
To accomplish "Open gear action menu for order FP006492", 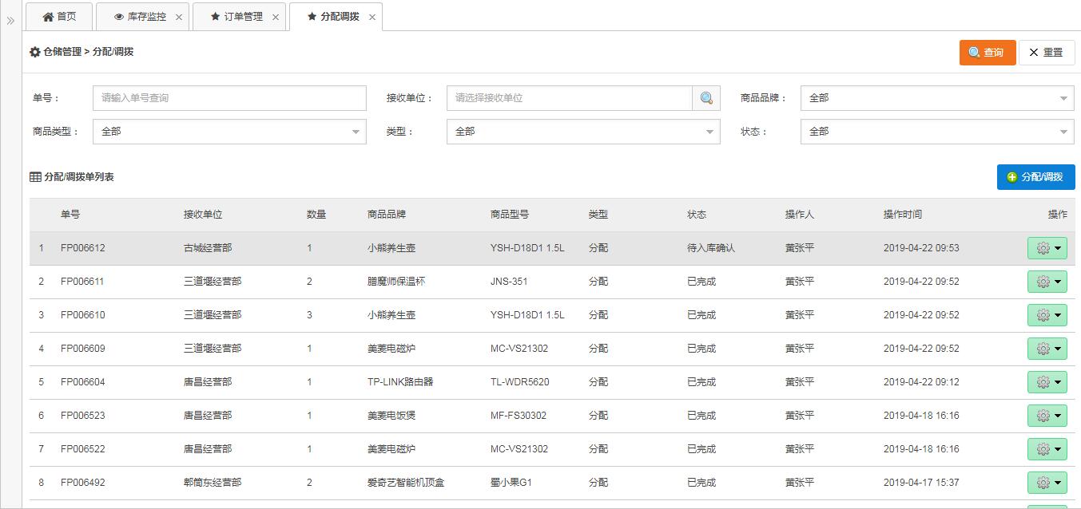I will point(1047,483).
